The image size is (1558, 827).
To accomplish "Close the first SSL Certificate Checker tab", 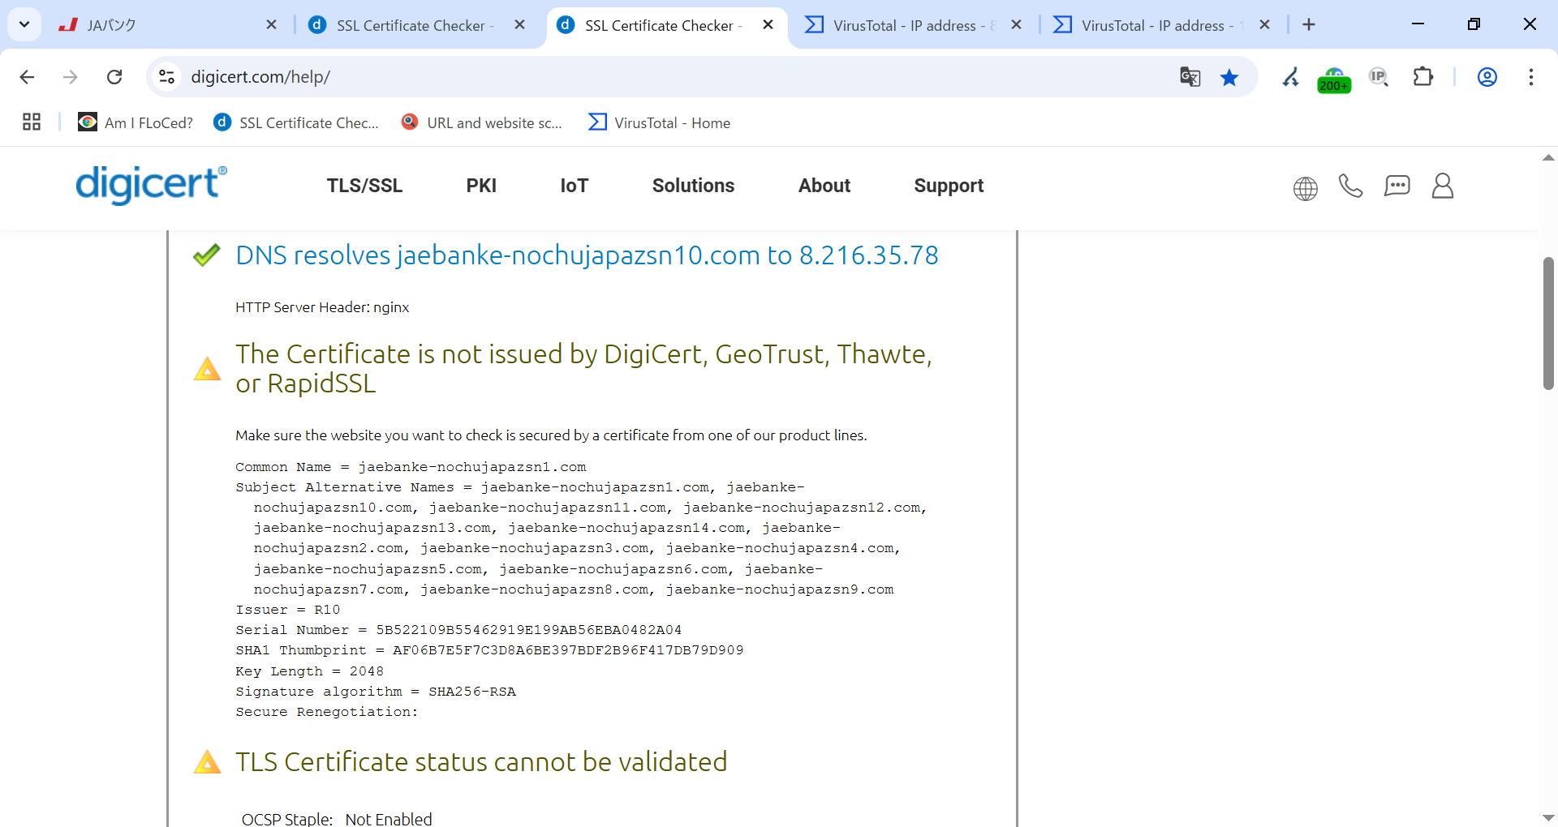I will click(x=519, y=25).
